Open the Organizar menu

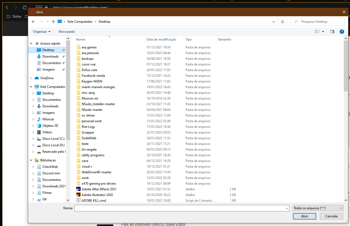click(x=42, y=32)
